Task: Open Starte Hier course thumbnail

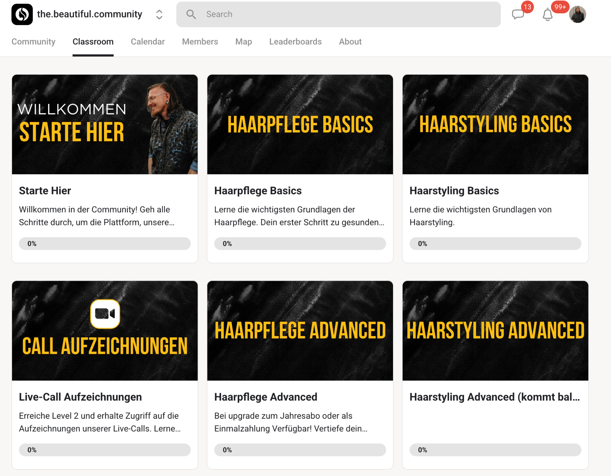Action: coord(105,124)
